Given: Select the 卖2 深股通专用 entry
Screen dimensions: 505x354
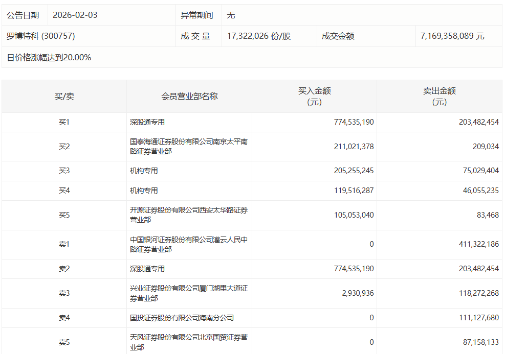Looking at the screenshot, I should tap(147, 269).
